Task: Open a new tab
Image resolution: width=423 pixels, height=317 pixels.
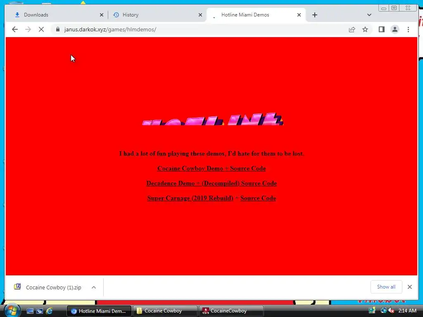Action: click(314, 15)
